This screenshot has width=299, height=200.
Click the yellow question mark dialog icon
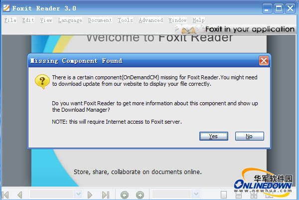tap(42, 82)
